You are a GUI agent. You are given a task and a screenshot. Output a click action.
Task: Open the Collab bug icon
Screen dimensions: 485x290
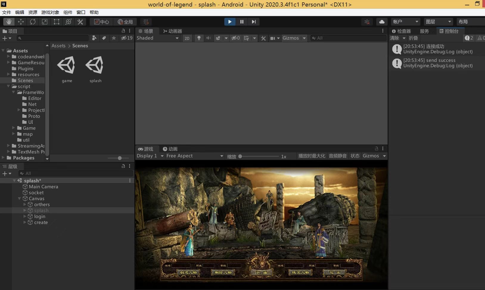[x=367, y=22]
